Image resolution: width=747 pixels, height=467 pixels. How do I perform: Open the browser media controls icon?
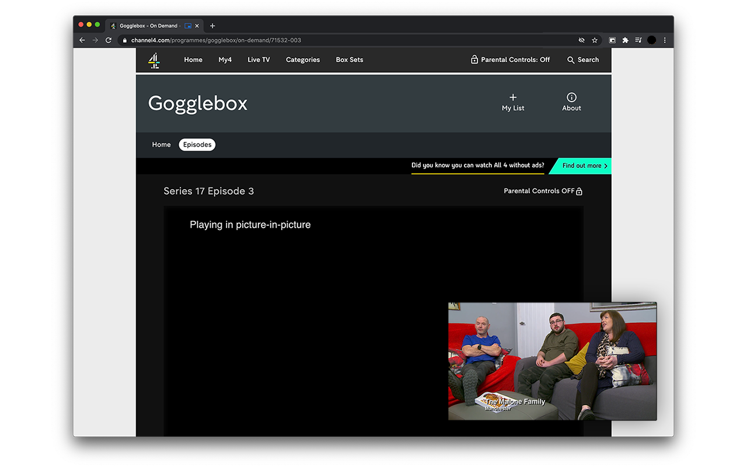click(x=638, y=40)
